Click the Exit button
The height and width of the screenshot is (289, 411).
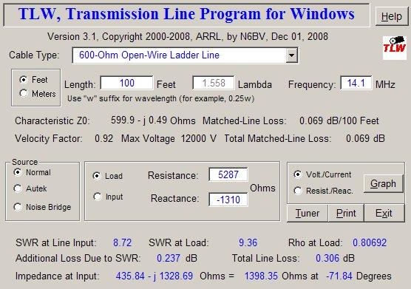tap(384, 214)
